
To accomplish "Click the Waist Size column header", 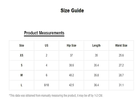I will click(x=121, y=46).
